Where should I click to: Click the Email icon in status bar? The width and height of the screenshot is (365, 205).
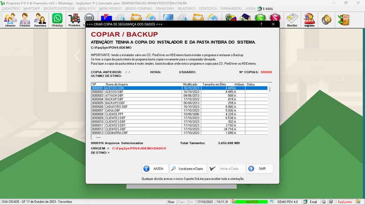(305, 202)
